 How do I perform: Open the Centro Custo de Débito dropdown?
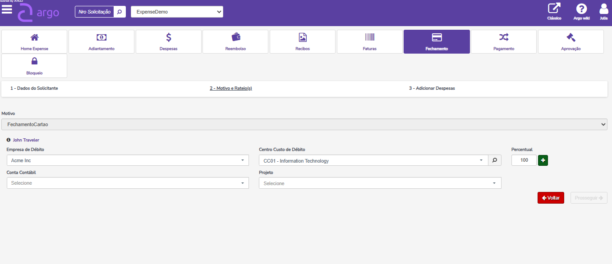click(x=373, y=160)
